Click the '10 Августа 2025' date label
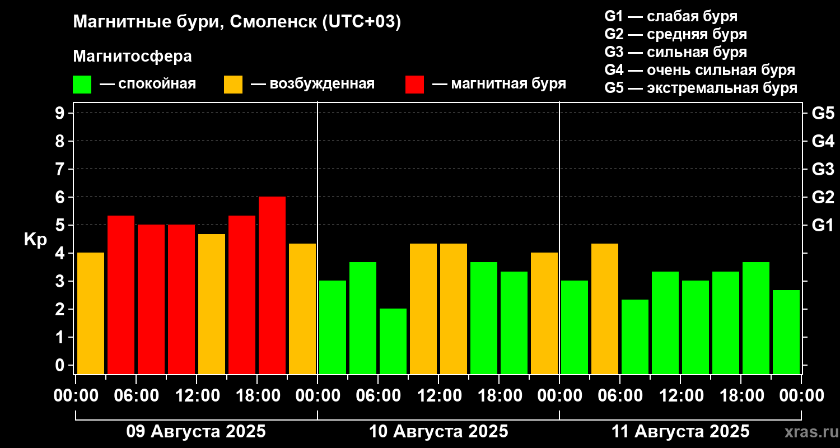 click(438, 432)
